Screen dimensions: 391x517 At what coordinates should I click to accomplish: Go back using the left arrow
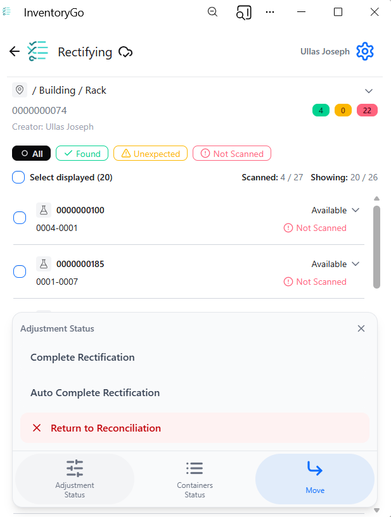pyautogui.click(x=15, y=51)
